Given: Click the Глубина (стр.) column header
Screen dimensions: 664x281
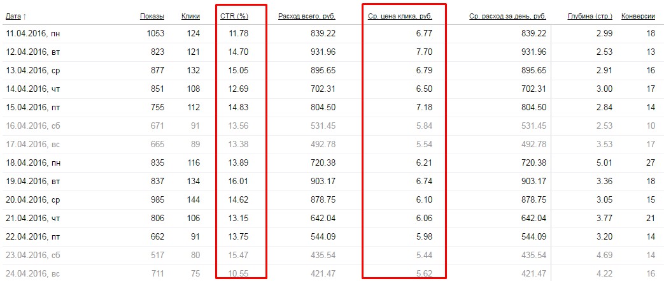Looking at the screenshot, I should pyautogui.click(x=590, y=17).
